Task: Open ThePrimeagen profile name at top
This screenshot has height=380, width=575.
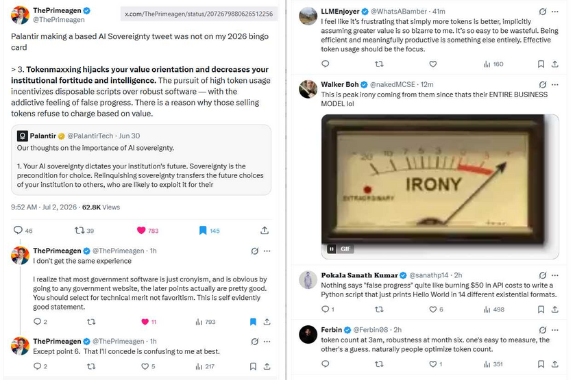Action: 57,10
